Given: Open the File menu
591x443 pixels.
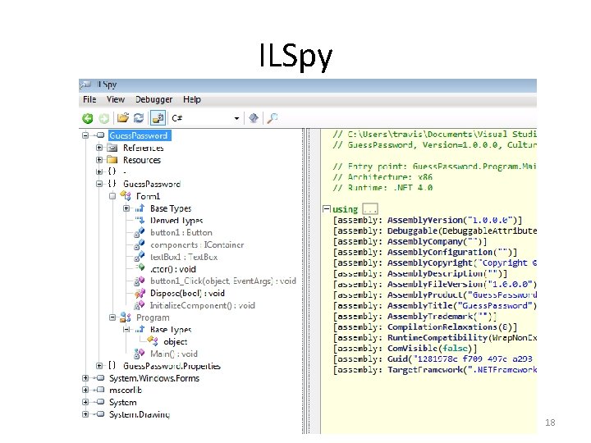Looking at the screenshot, I should pos(89,99).
